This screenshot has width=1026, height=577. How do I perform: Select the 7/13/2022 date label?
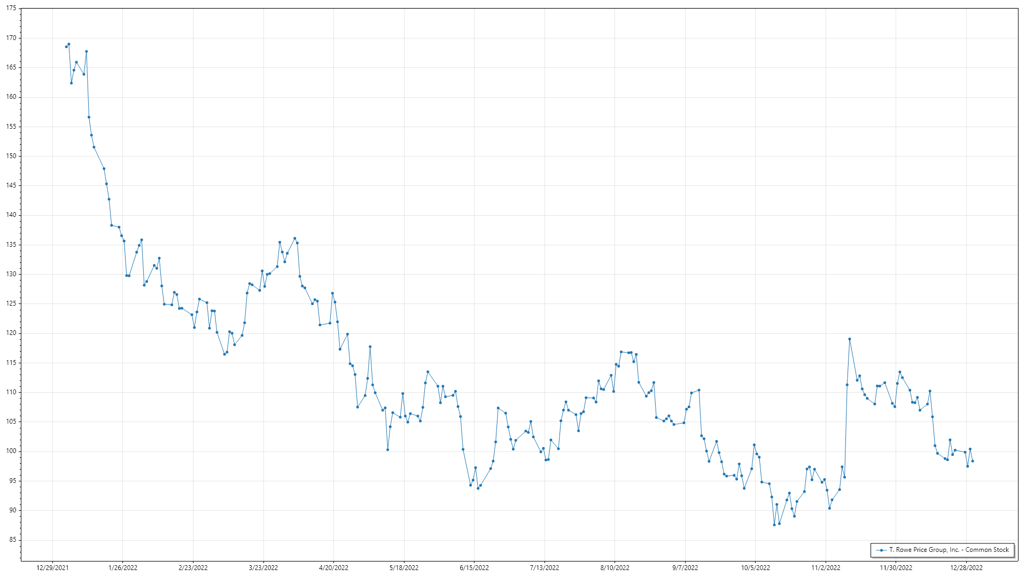point(545,568)
